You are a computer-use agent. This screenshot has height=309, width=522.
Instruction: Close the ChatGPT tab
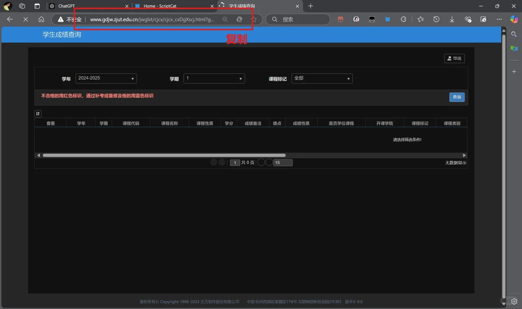click(127, 6)
